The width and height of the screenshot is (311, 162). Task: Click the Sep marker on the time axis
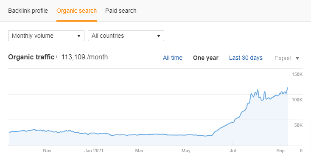pos(280,151)
